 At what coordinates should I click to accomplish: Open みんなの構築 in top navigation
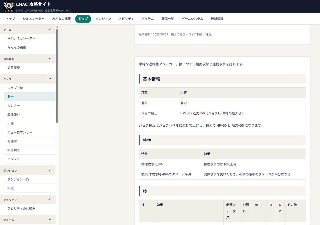(62, 19)
